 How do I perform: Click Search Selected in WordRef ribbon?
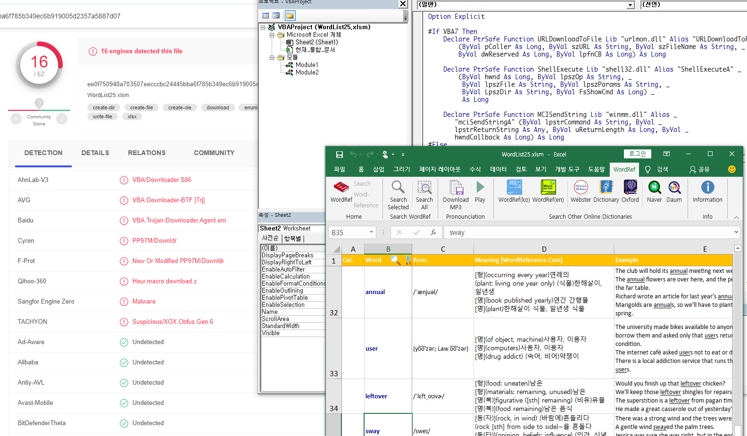click(398, 195)
